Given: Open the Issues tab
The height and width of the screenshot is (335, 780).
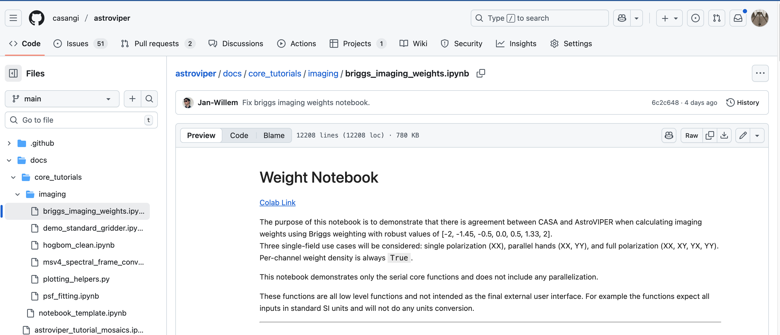Looking at the screenshot, I should [80, 44].
